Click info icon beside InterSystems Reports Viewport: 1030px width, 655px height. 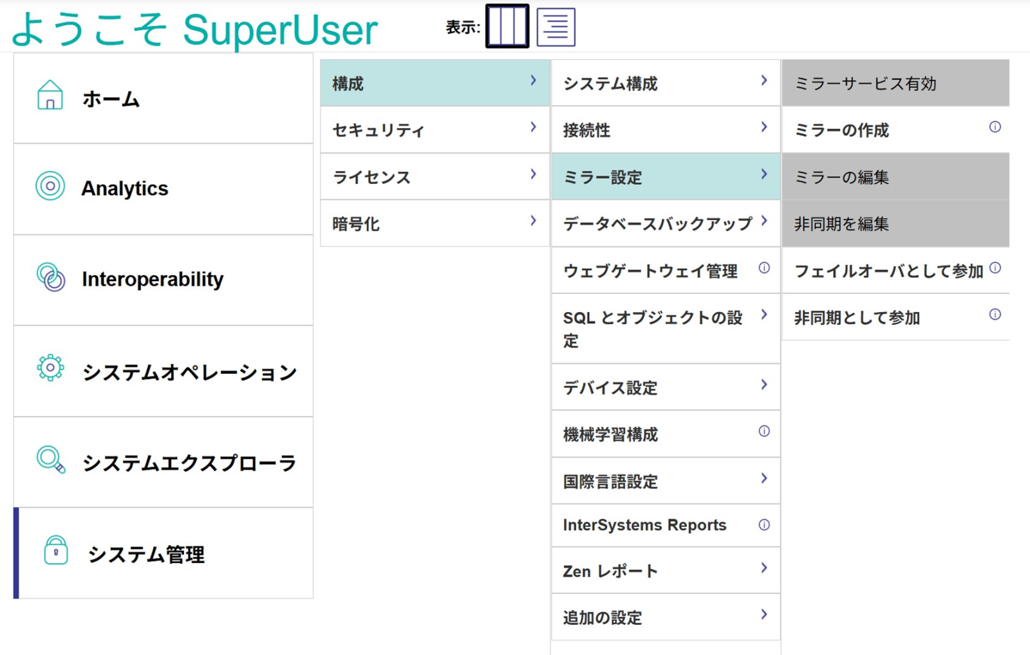(x=764, y=525)
